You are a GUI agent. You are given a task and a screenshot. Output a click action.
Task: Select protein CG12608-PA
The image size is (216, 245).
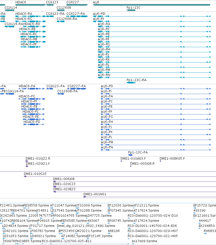(68, 91)
